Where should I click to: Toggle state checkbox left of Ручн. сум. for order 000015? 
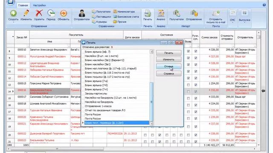click(188, 85)
